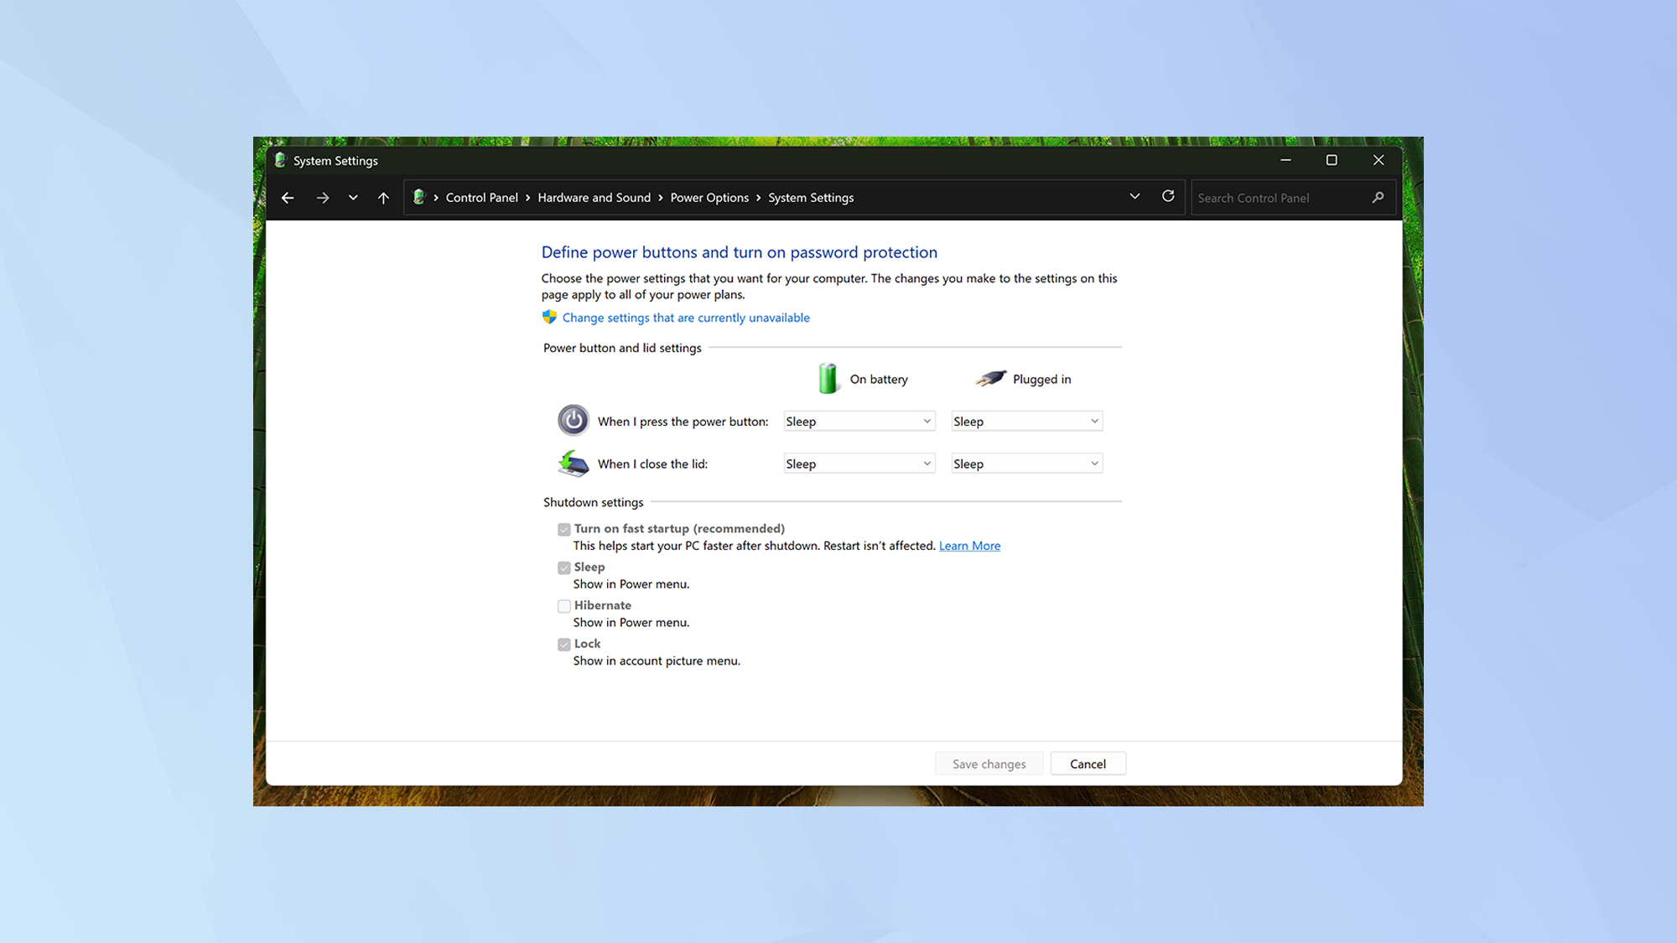The image size is (1677, 943).
Task: Open power button On battery dropdown
Action: coord(859,422)
